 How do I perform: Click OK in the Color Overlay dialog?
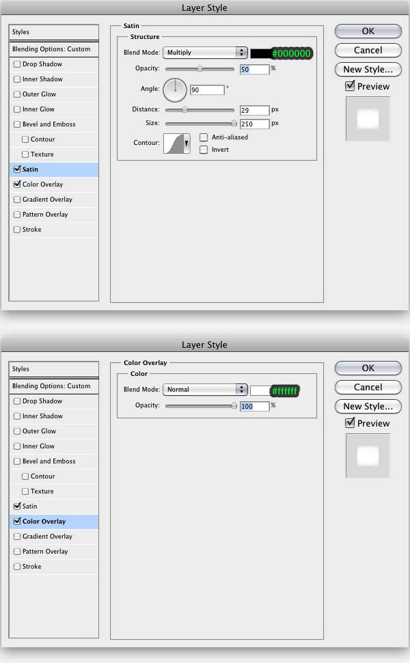pyautogui.click(x=368, y=368)
